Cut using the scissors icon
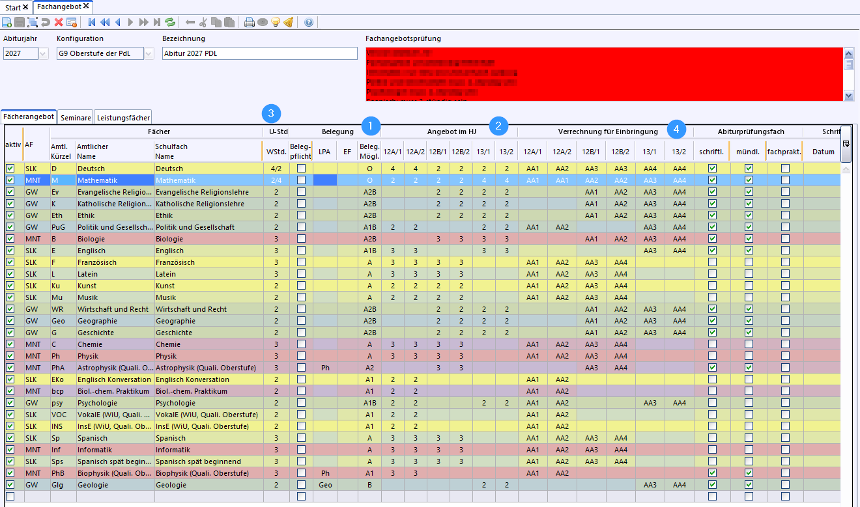This screenshot has height=507, width=860. pos(203,22)
